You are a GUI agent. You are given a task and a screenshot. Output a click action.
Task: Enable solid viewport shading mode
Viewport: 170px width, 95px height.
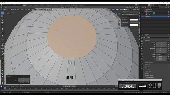pos(125,9)
